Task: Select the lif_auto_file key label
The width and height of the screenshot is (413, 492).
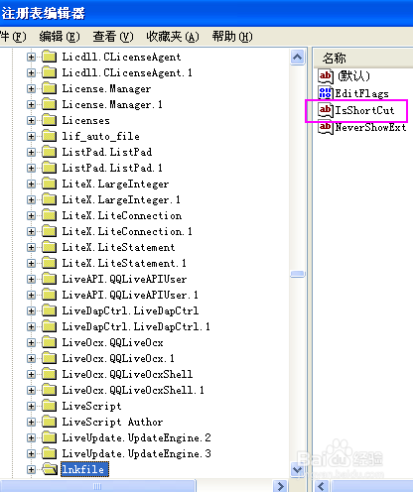Action: pos(100,136)
